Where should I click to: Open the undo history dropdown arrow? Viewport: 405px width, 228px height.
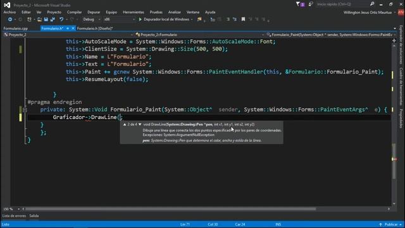[x=66, y=20]
